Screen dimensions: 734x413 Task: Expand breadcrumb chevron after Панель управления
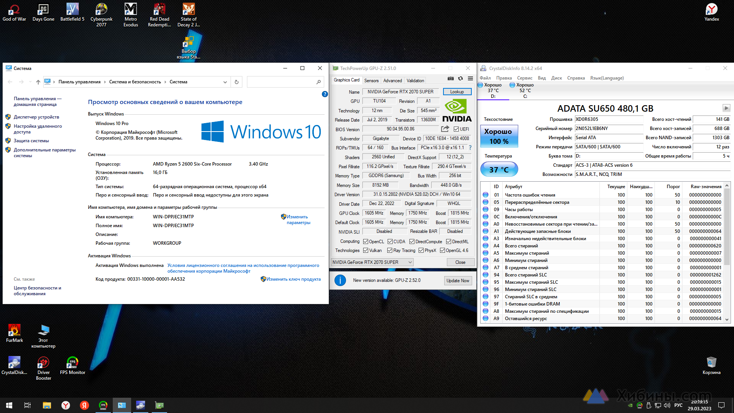(105, 82)
